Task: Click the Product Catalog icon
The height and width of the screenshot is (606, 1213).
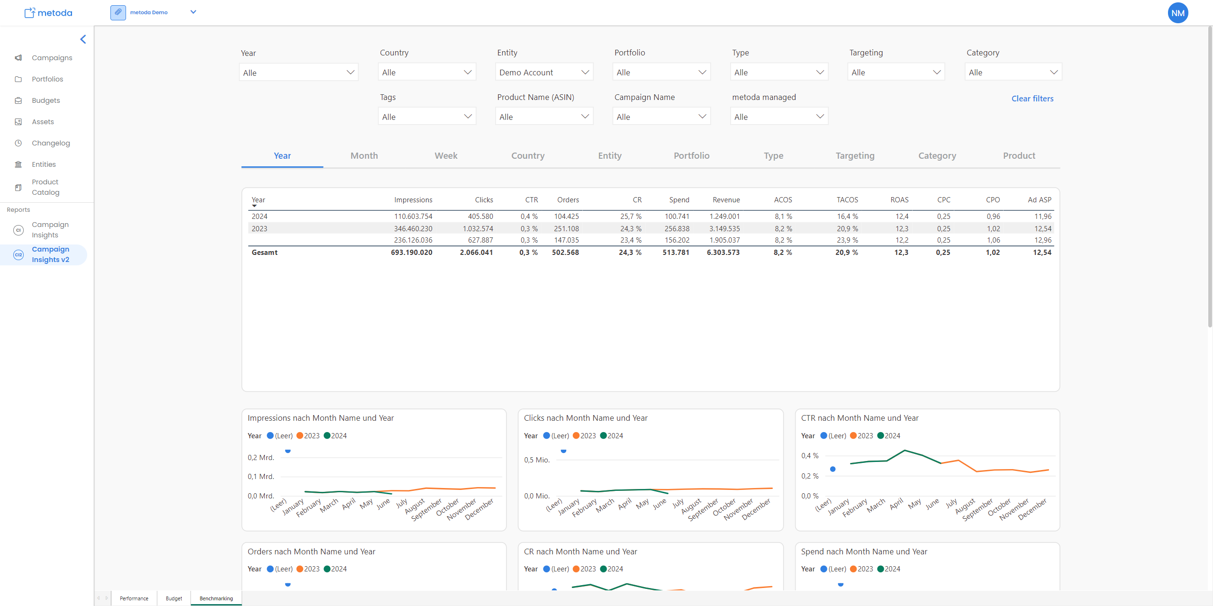Action: pyautogui.click(x=18, y=188)
